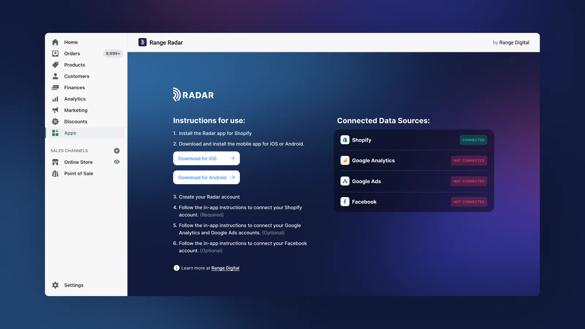Select the Apps menu item
The width and height of the screenshot is (585, 329).
tap(85, 133)
